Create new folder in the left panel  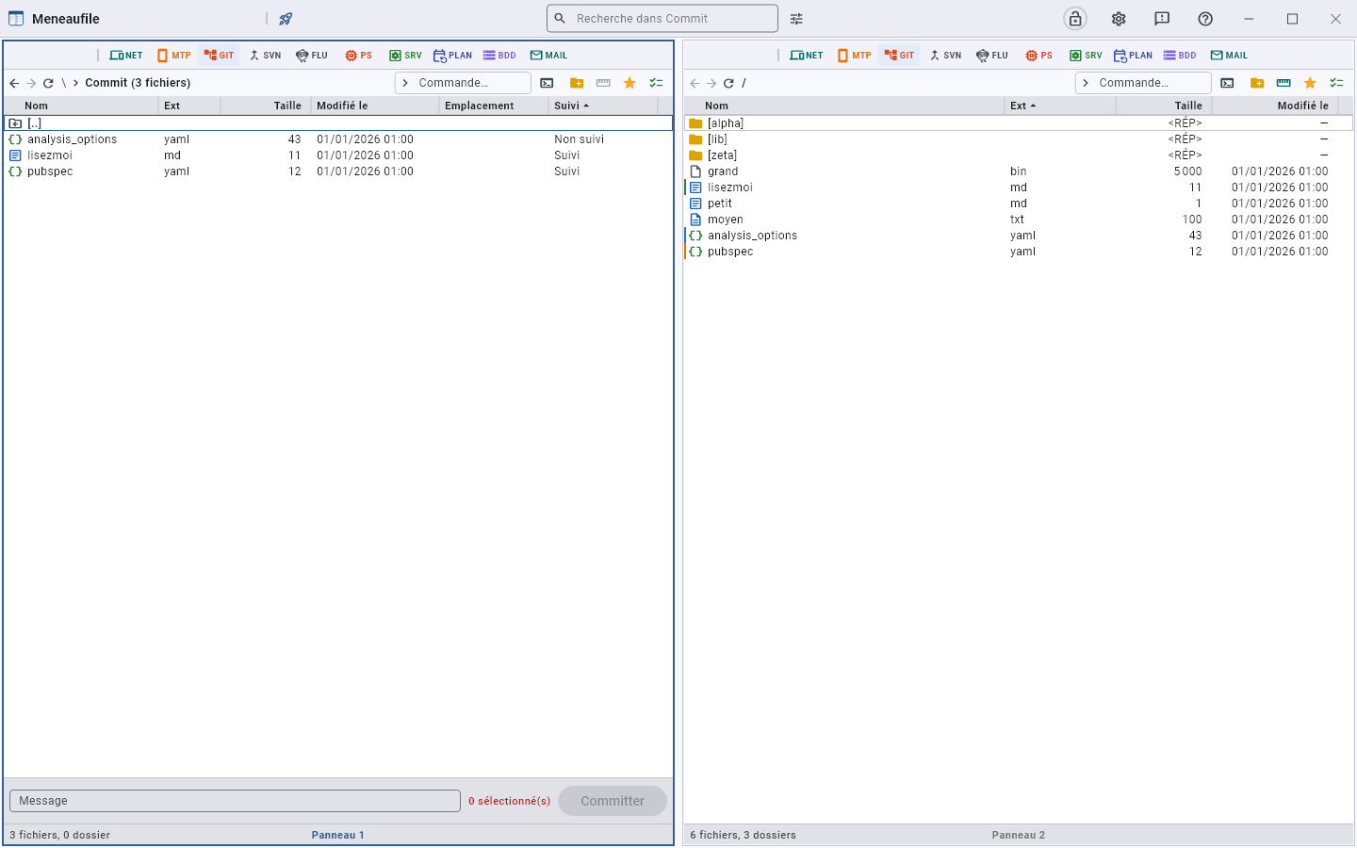tap(577, 83)
